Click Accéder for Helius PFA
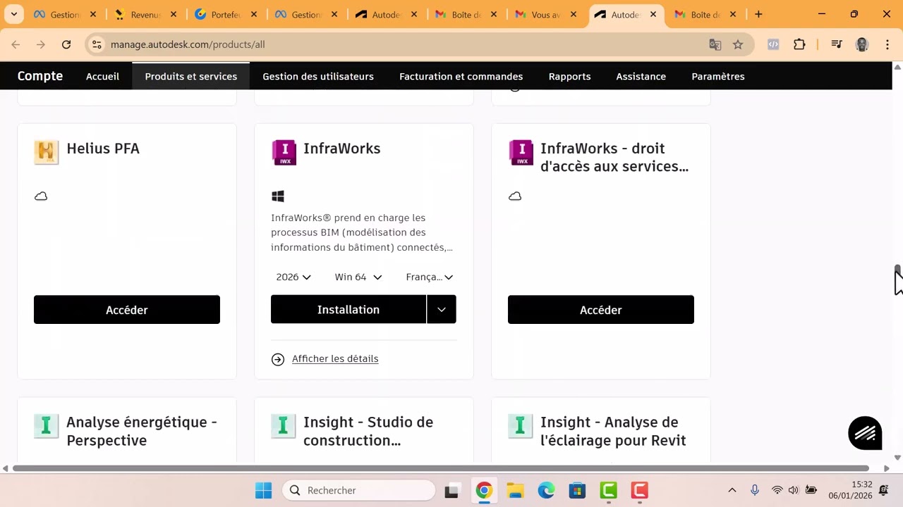 tap(127, 310)
